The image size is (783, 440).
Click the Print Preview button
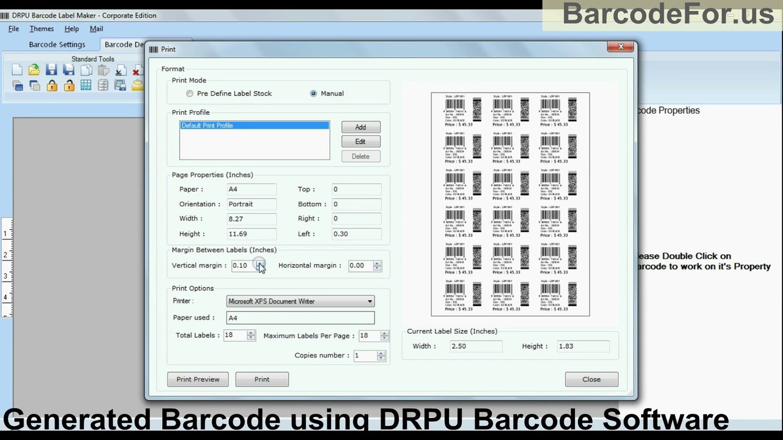[198, 380]
